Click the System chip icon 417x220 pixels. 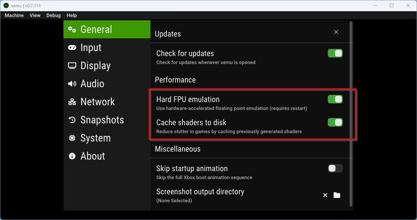tap(71, 138)
